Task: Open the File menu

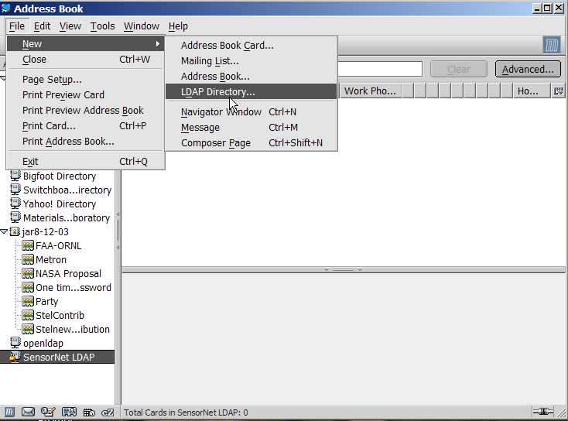Action: (17, 26)
